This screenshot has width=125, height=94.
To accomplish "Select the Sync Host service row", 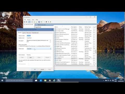I will pos(75,60).
